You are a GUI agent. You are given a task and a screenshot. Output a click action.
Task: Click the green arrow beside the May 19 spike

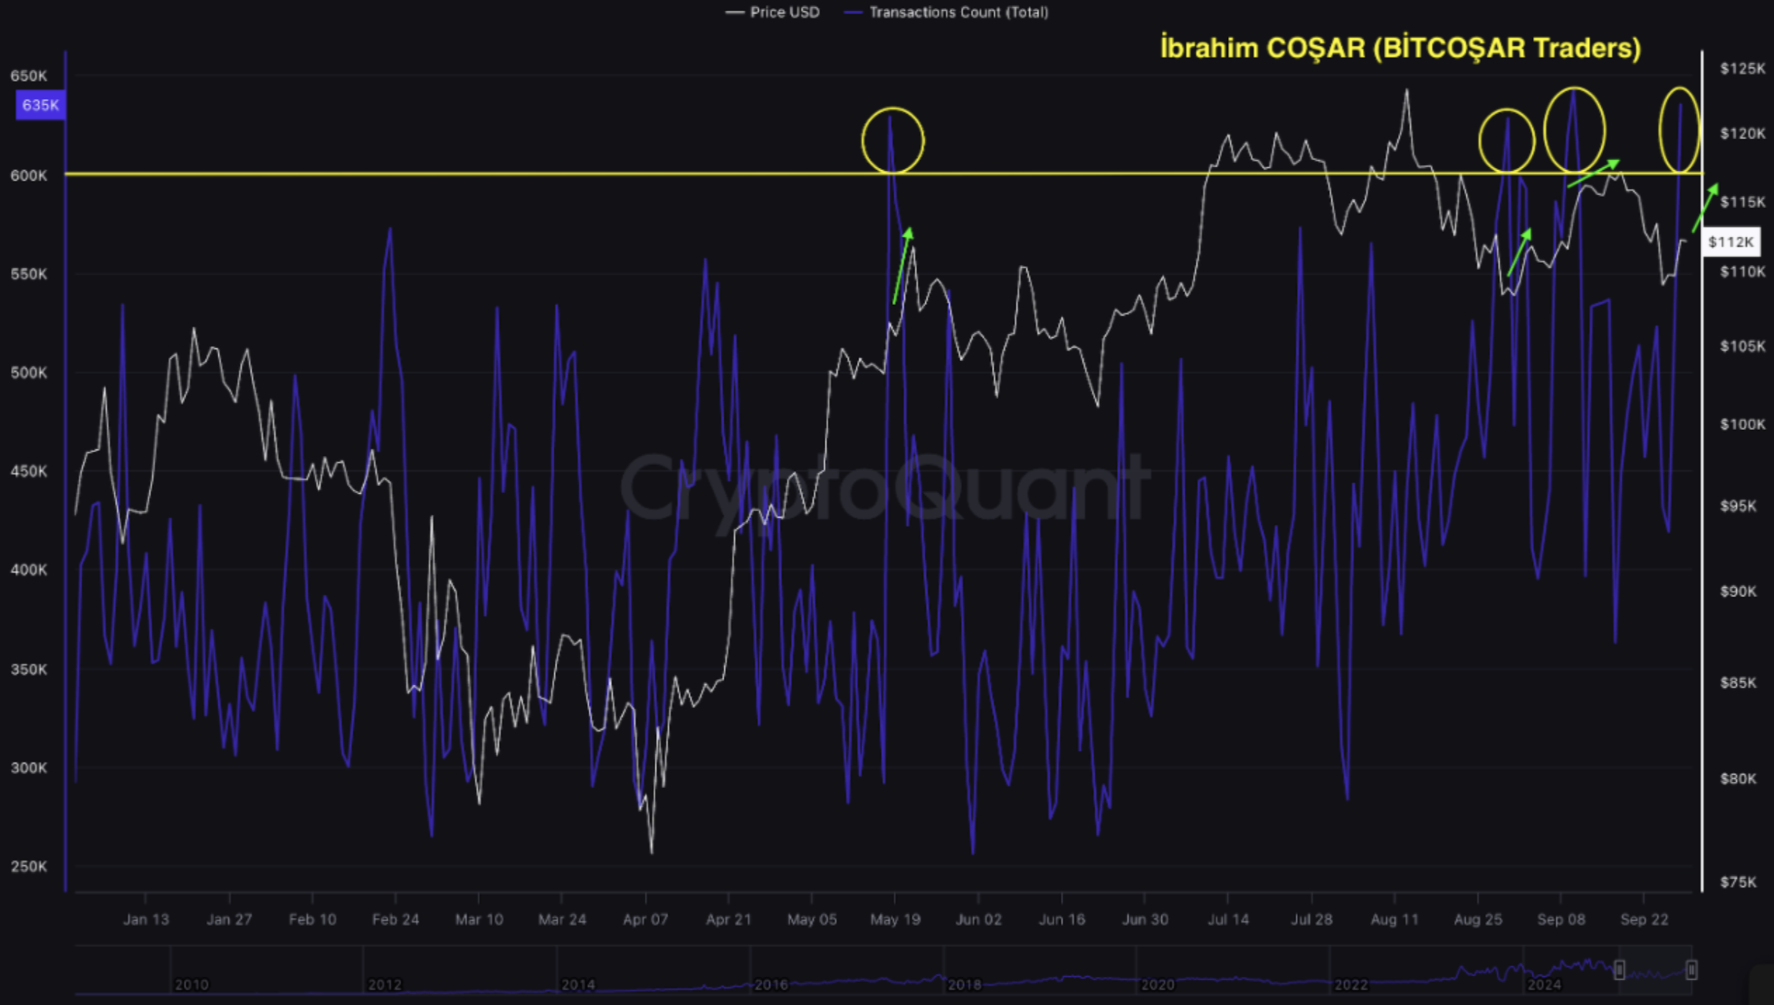coord(902,266)
